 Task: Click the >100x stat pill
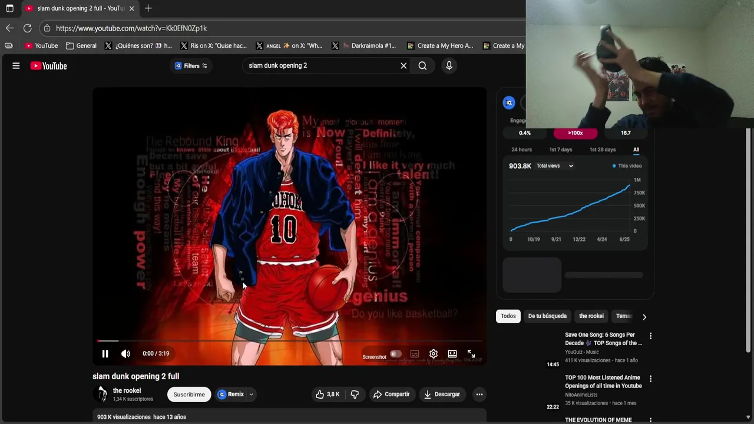click(x=575, y=133)
